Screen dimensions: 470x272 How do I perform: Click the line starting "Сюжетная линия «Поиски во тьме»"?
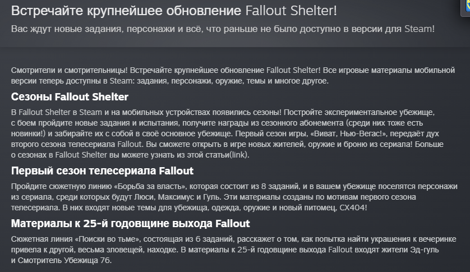234,239
